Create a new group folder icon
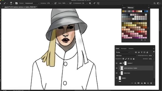This screenshot has width=162, height=91. click(145, 83)
